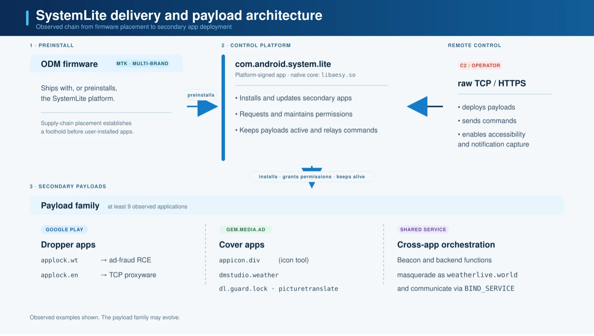Select the subtitle "Observed chain from firmware placement" line
This screenshot has width=594, height=336.
pos(134,27)
